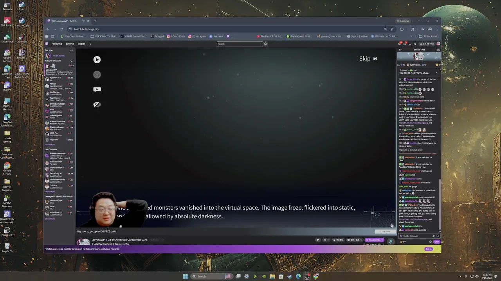Screen dimensions: 501x281
Task: Close the Roblox promotion banner
Action: [438, 249]
